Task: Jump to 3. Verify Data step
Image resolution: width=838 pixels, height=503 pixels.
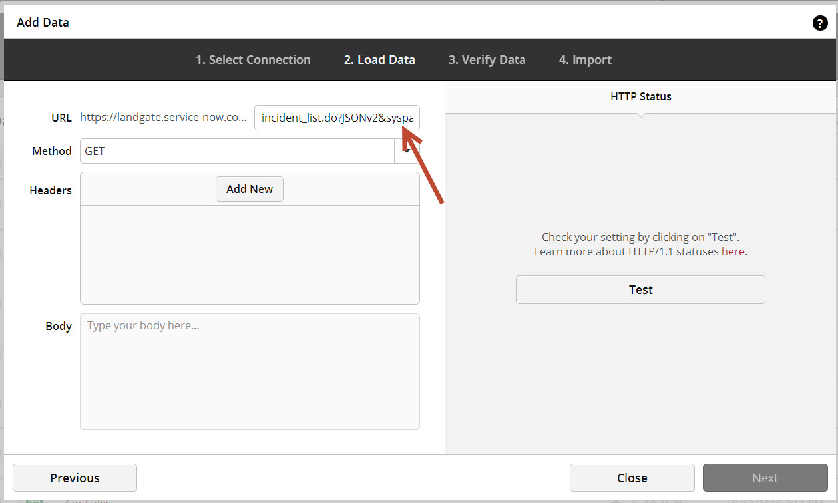Action: [487, 60]
